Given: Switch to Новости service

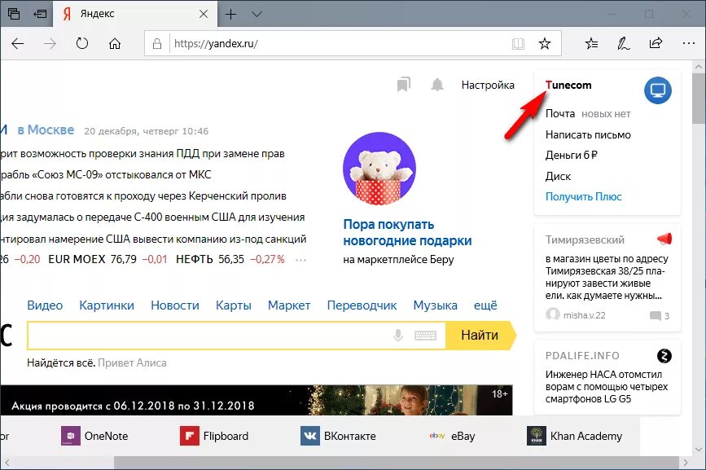Looking at the screenshot, I should [175, 305].
